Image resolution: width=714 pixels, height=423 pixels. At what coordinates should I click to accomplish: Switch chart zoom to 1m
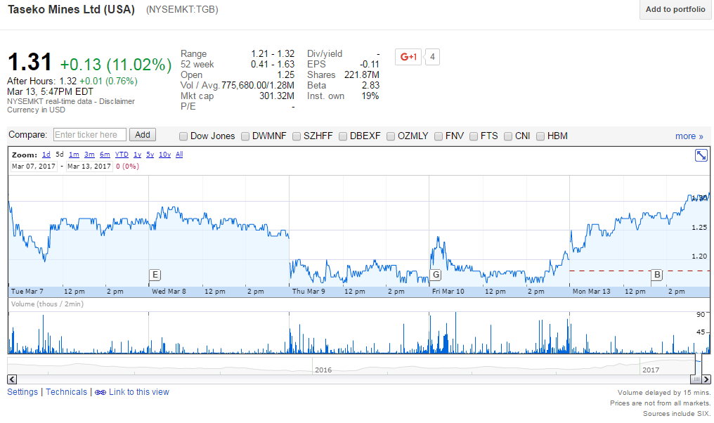point(74,155)
